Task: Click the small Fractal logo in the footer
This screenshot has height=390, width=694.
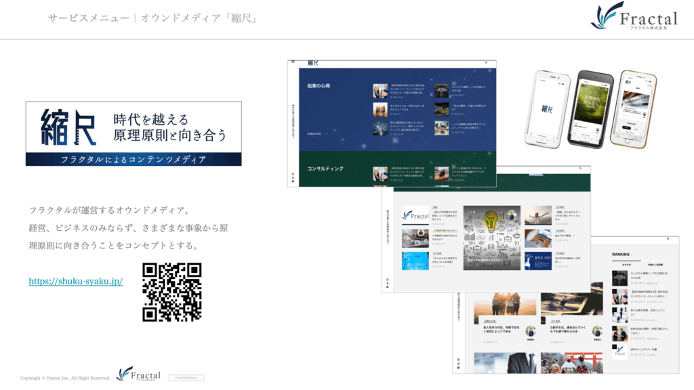Action: tap(138, 374)
